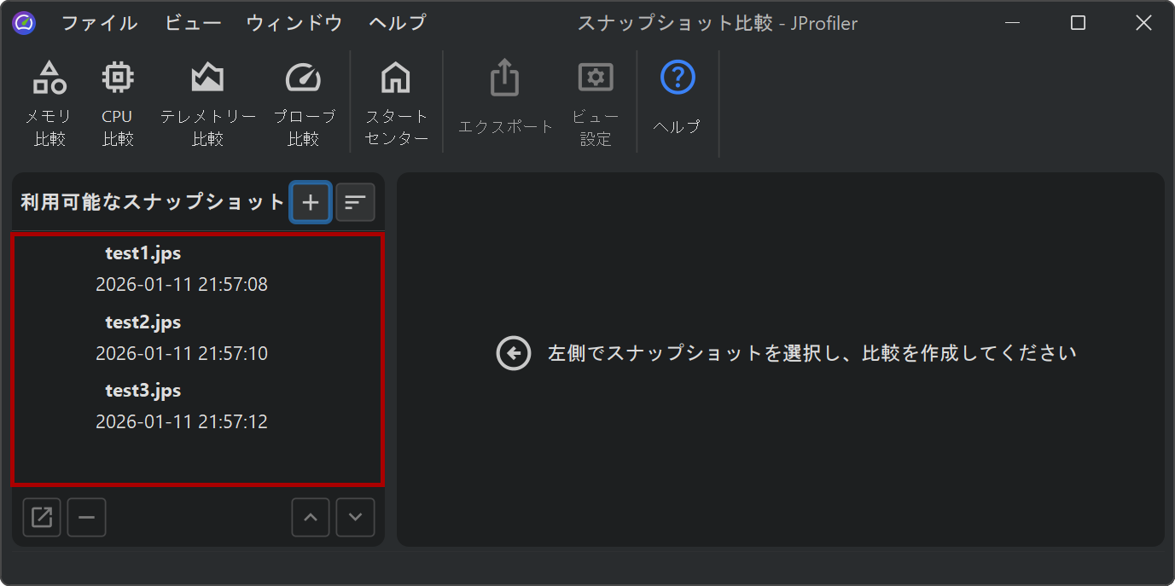
Task: Select the CPU比較 comparison icon
Action: click(x=118, y=102)
